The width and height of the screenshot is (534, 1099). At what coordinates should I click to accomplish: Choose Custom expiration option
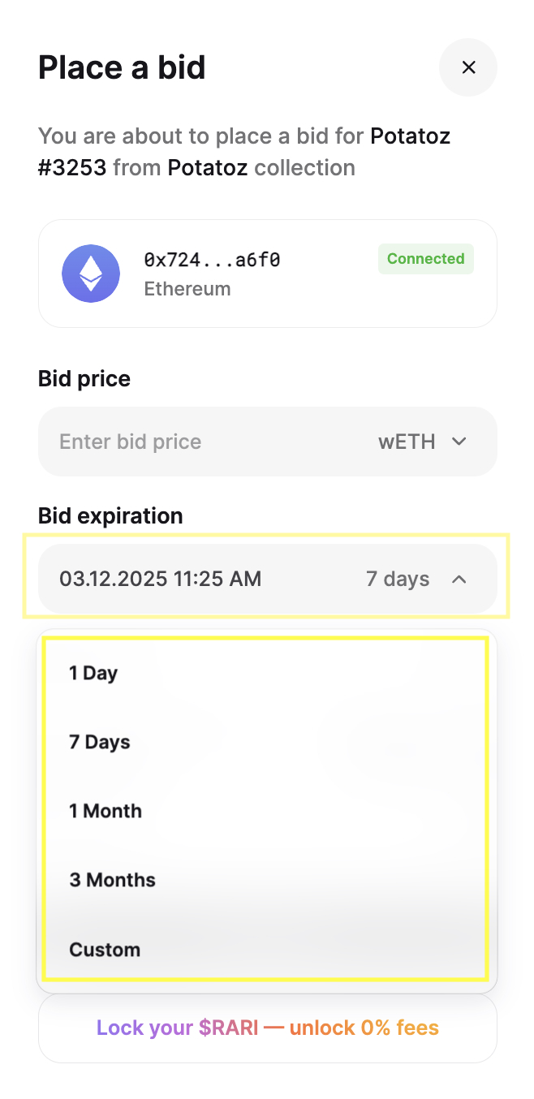[x=267, y=949]
